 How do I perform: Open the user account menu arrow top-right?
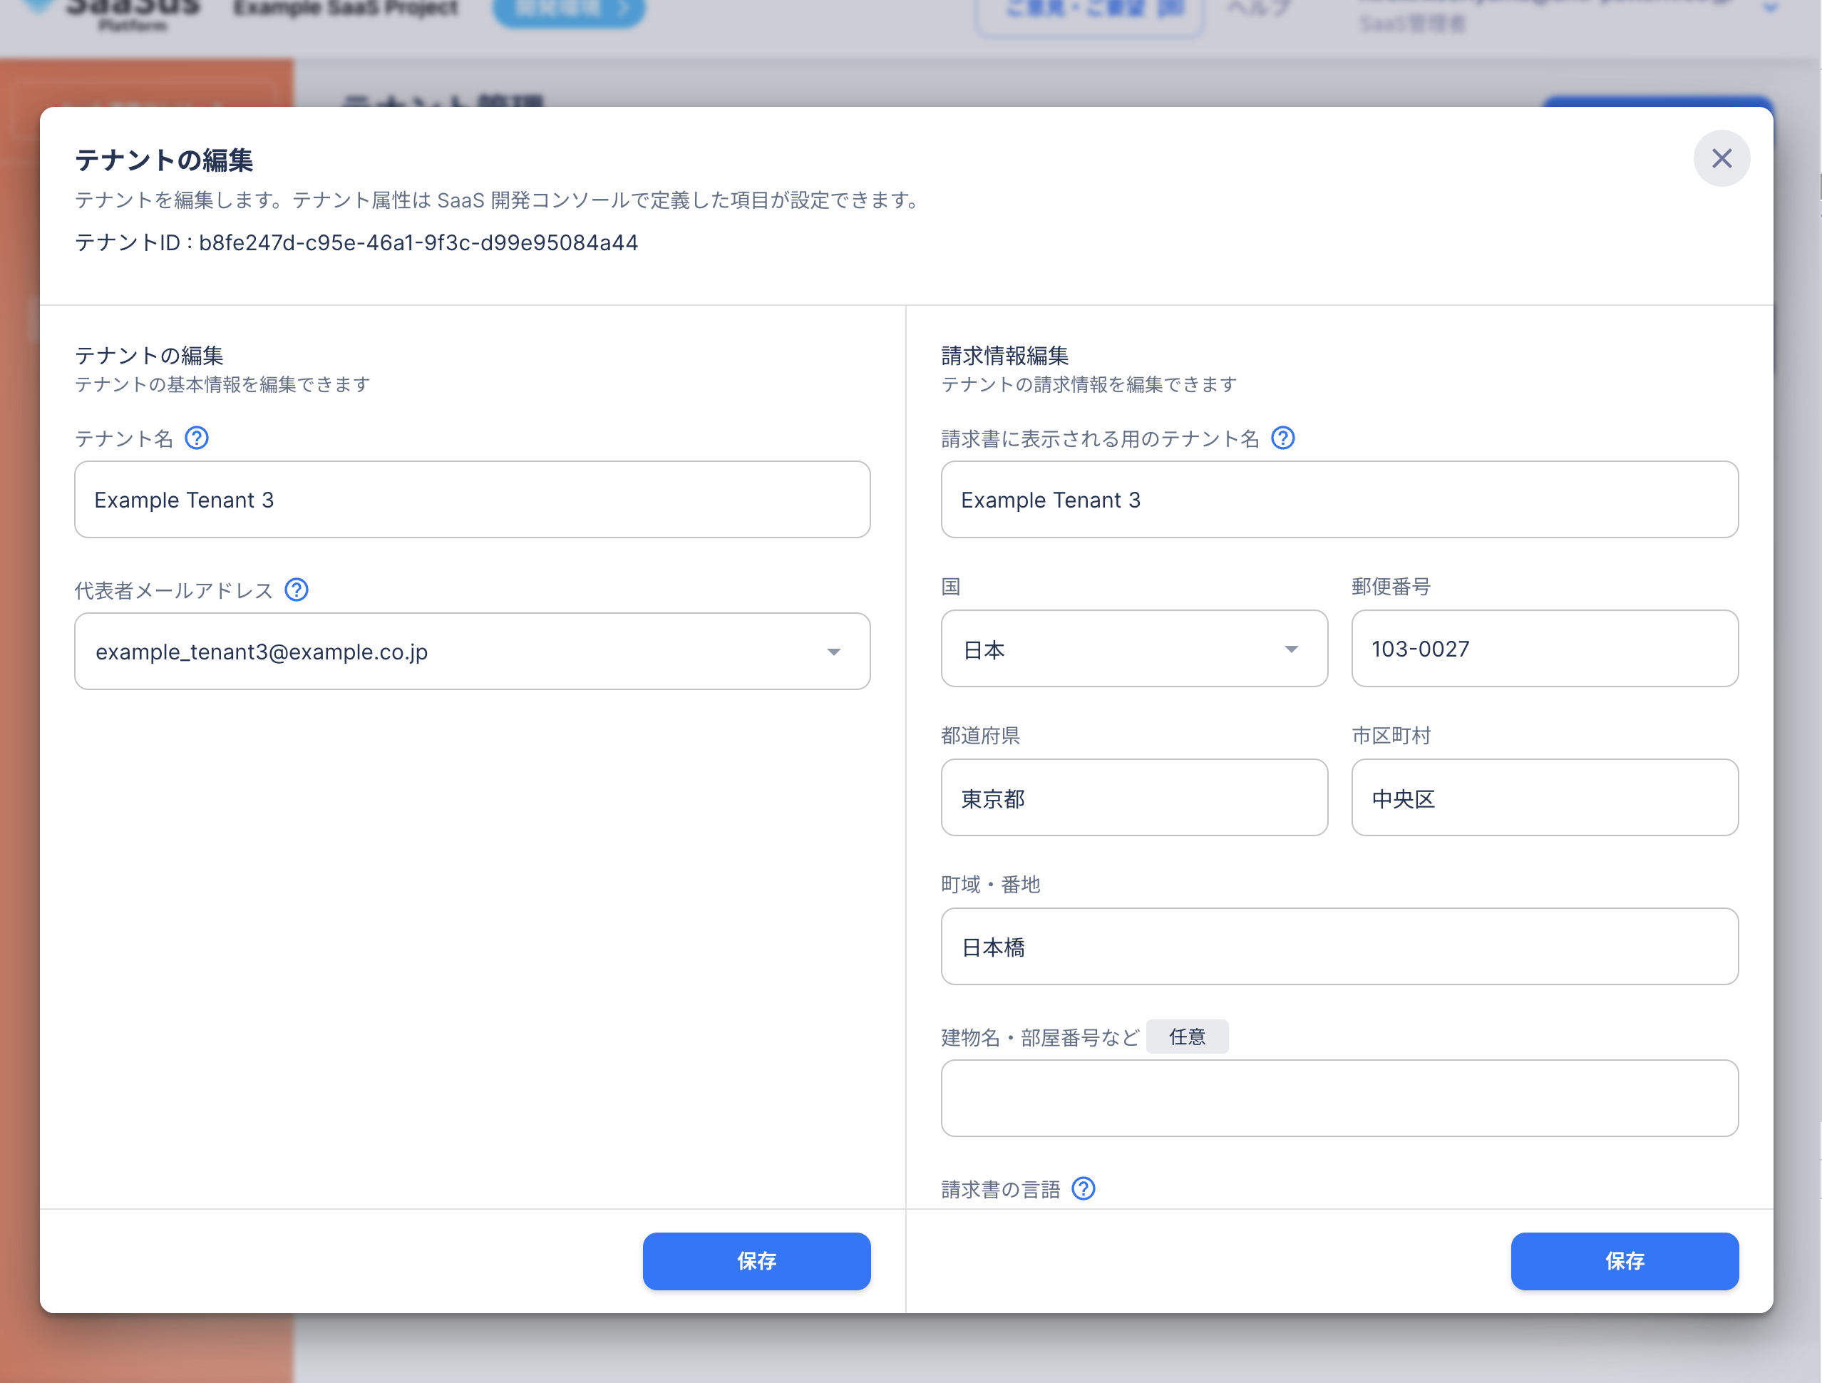1769,9
